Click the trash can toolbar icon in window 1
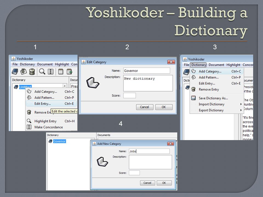 click(x=32, y=71)
